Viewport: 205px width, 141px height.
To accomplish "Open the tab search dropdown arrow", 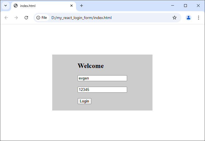I will tap(6, 6).
